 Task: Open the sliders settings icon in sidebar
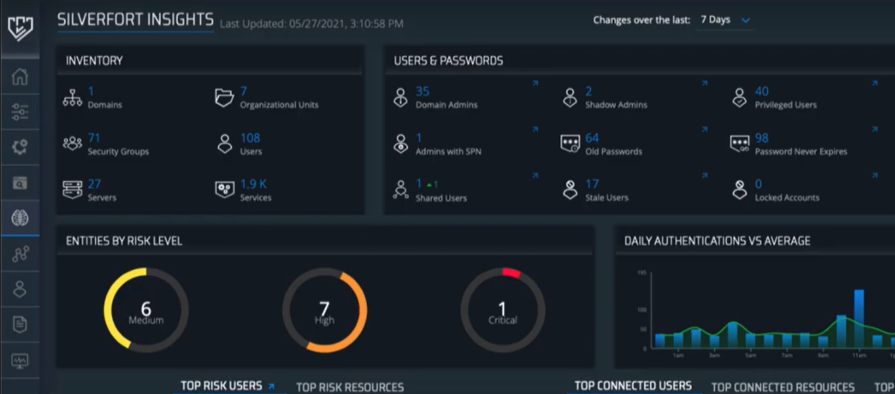(x=20, y=112)
